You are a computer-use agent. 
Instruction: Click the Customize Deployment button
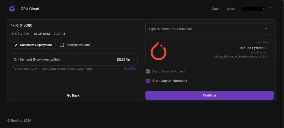pos(33,45)
